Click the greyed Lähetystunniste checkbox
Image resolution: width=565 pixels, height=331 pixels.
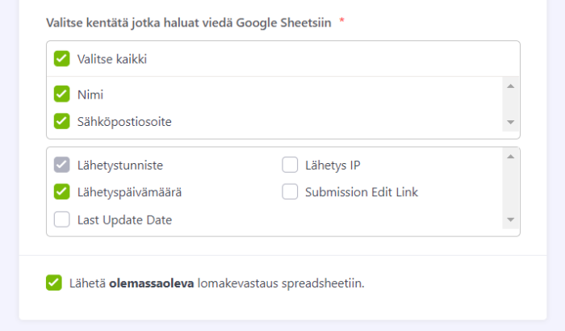(62, 165)
